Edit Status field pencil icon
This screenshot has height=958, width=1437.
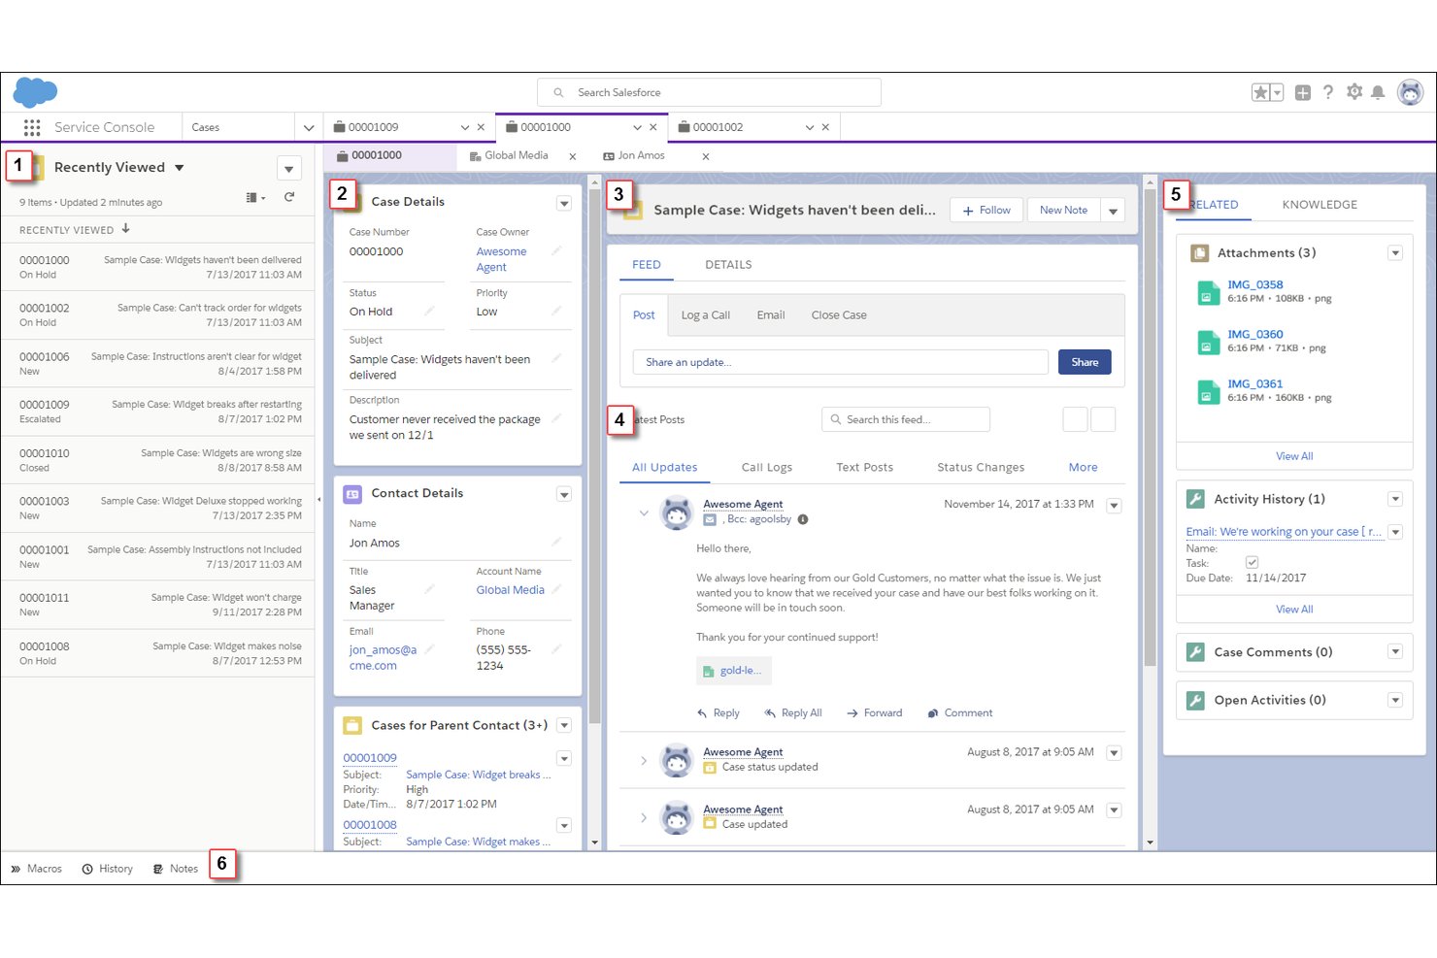tap(429, 311)
